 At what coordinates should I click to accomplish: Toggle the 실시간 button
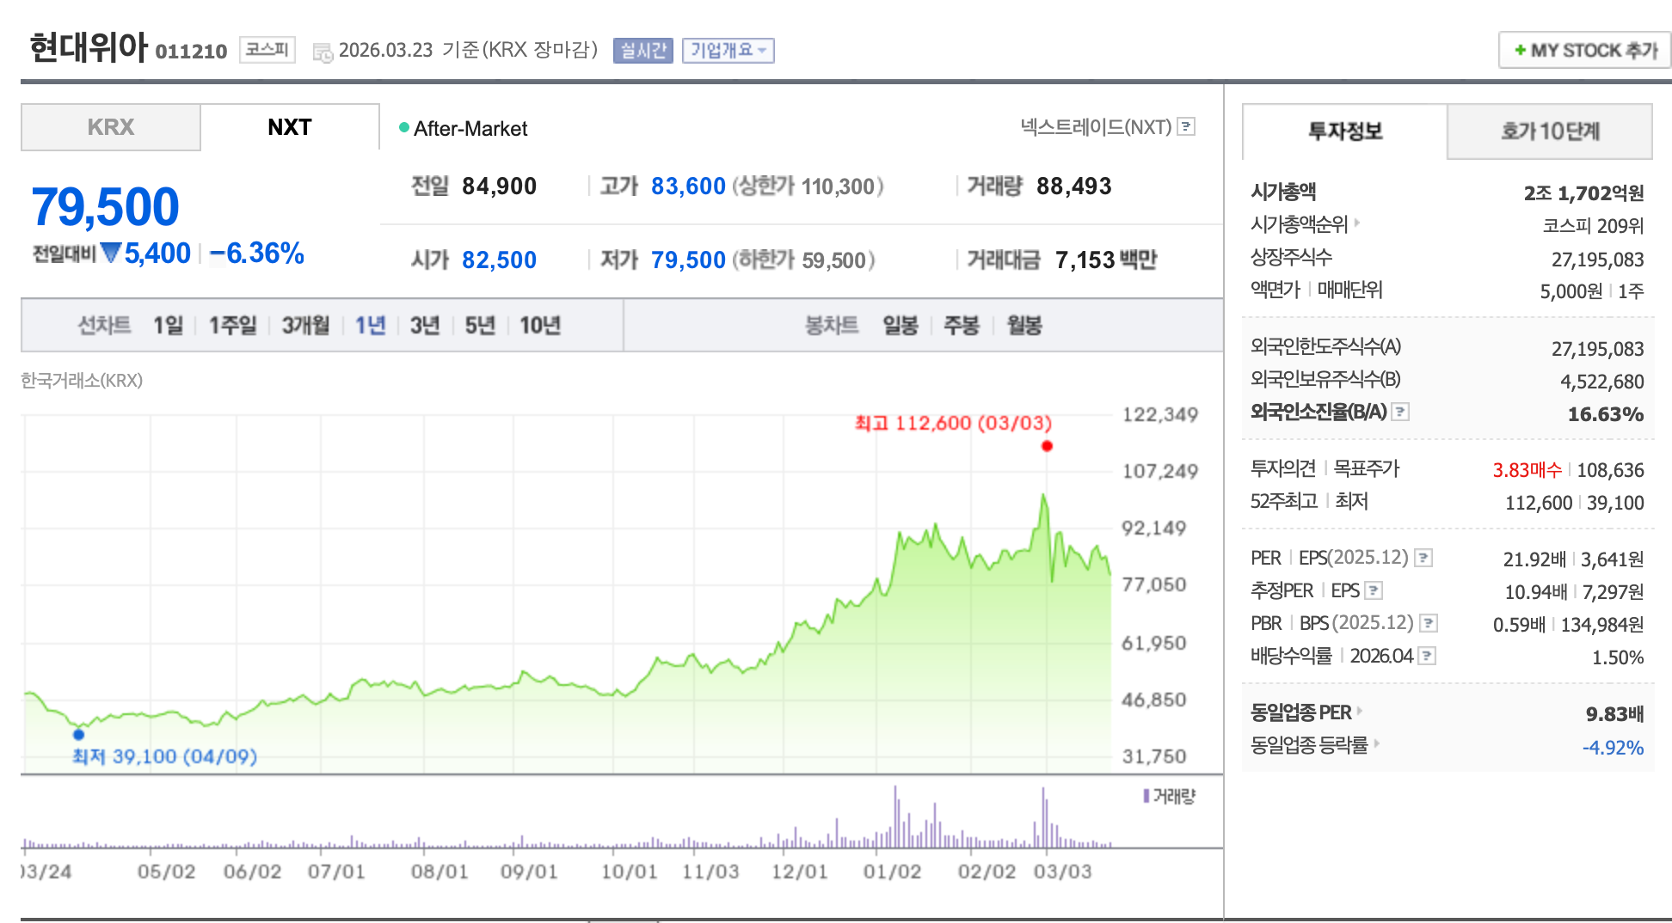pyautogui.click(x=643, y=51)
